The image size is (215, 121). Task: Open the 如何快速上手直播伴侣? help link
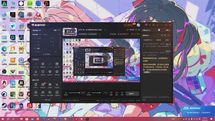pyautogui.click(x=71, y=100)
